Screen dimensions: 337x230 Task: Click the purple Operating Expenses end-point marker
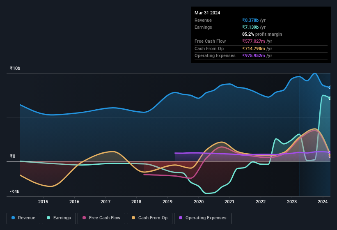pos(330,152)
